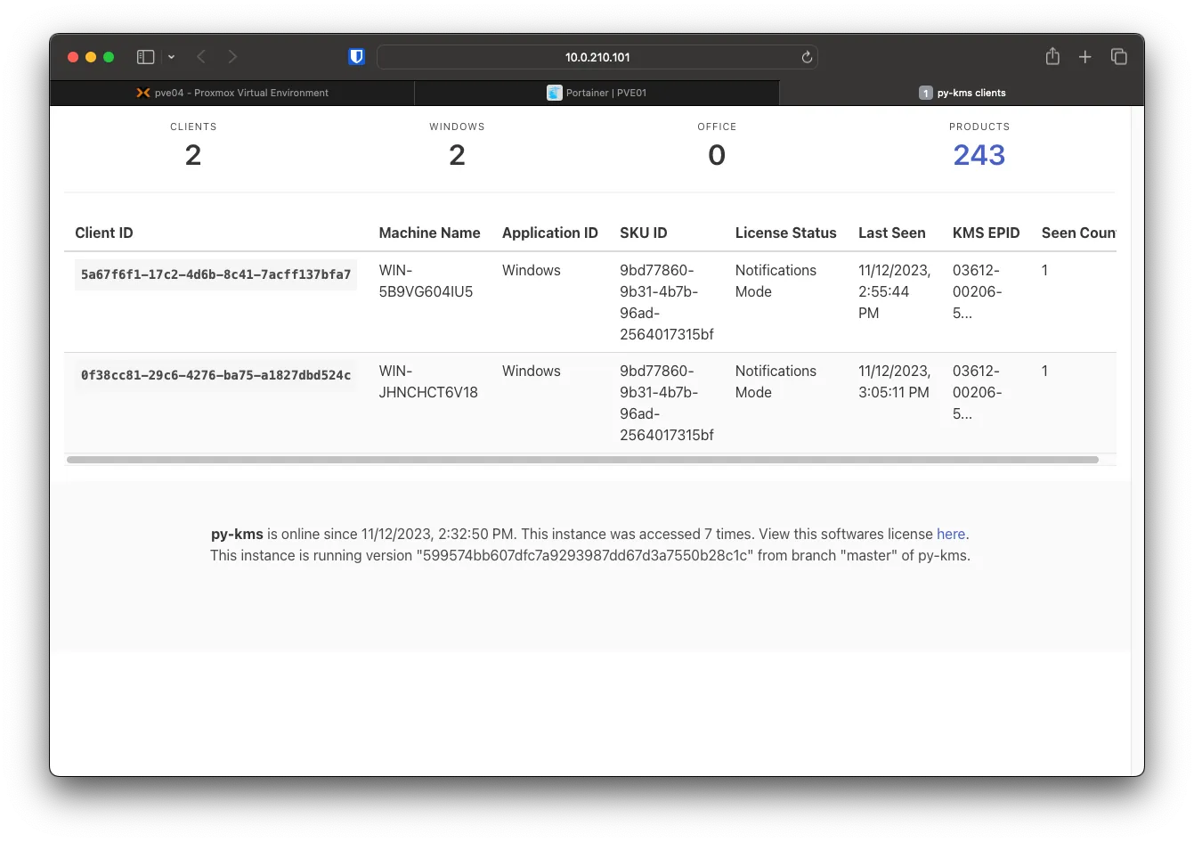Screen dimensions: 1194x842
Task: Go back with the back arrow
Action: click(x=201, y=57)
